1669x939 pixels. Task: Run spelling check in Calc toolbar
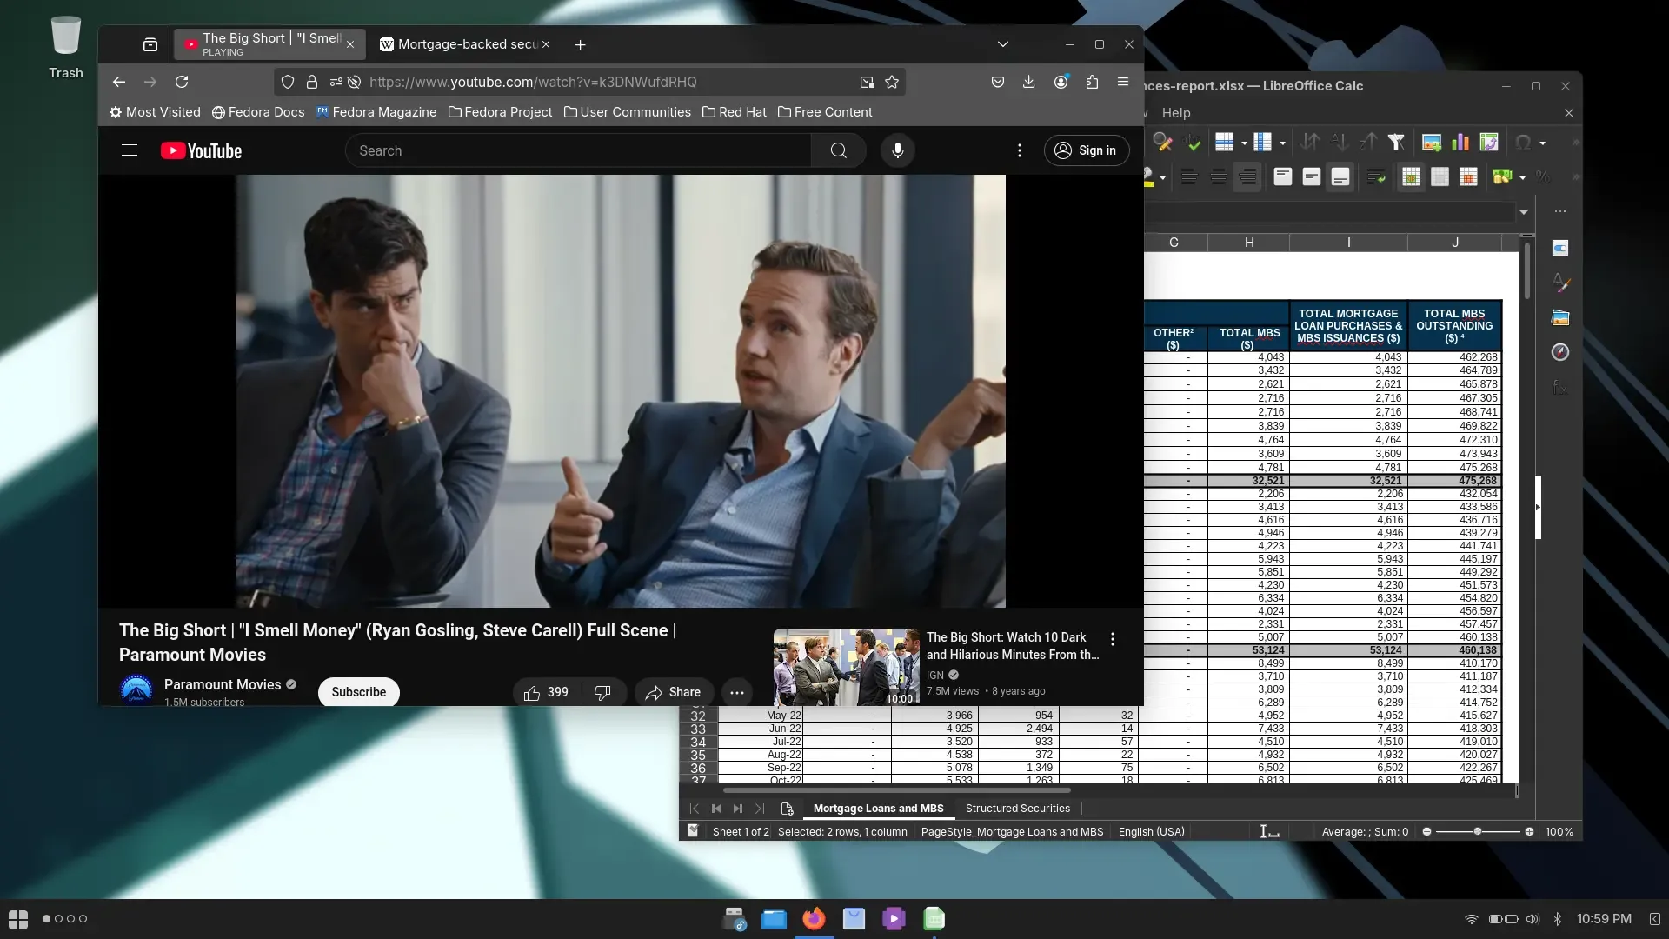[1194, 142]
